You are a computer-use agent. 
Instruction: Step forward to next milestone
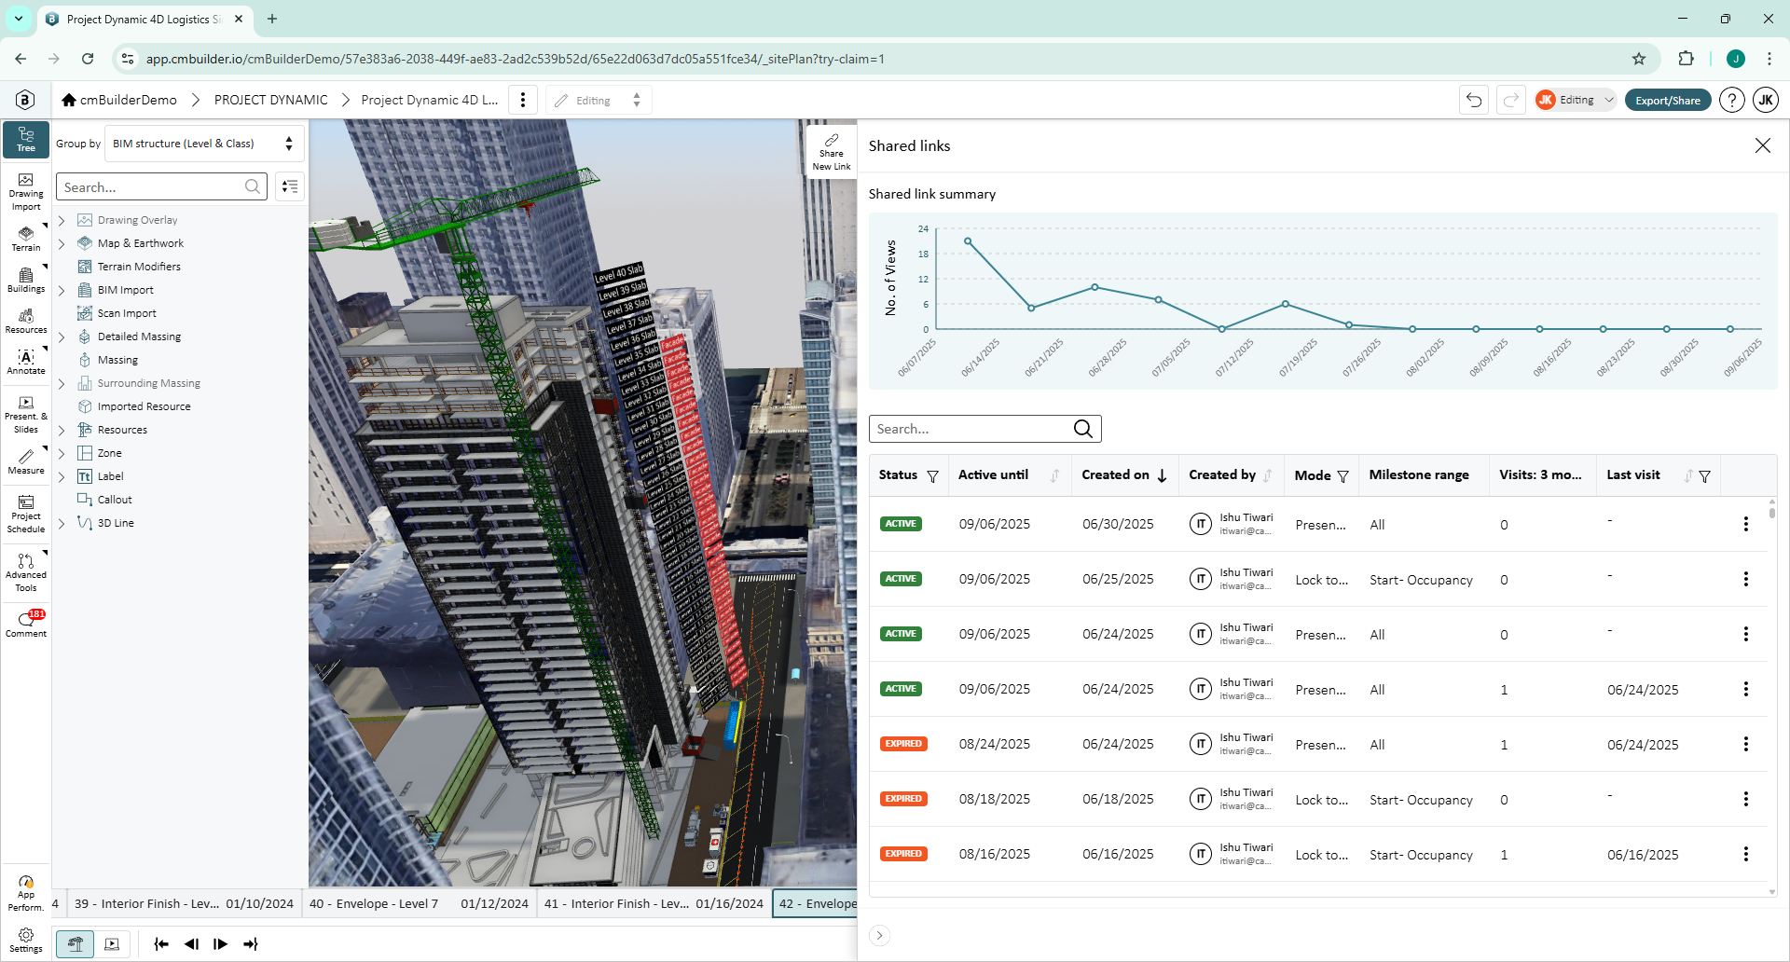[x=221, y=944]
